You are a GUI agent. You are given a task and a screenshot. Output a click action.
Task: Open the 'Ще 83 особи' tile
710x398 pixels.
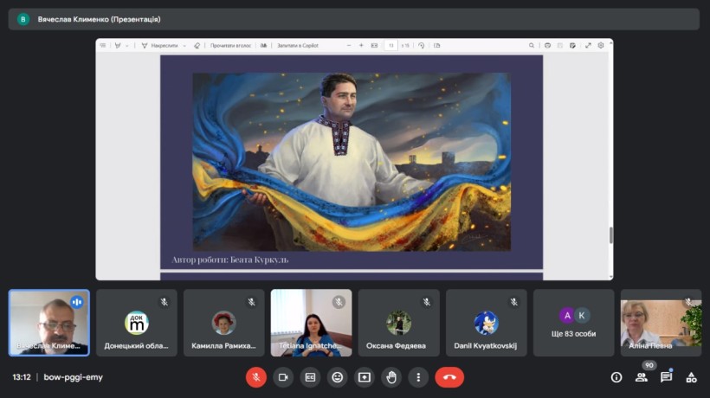coord(573,323)
